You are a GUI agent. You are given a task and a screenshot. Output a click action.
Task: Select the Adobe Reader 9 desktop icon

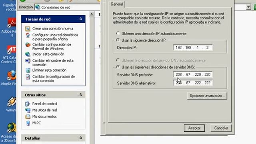click(12, 23)
